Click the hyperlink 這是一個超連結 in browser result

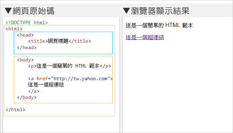[x=145, y=37]
